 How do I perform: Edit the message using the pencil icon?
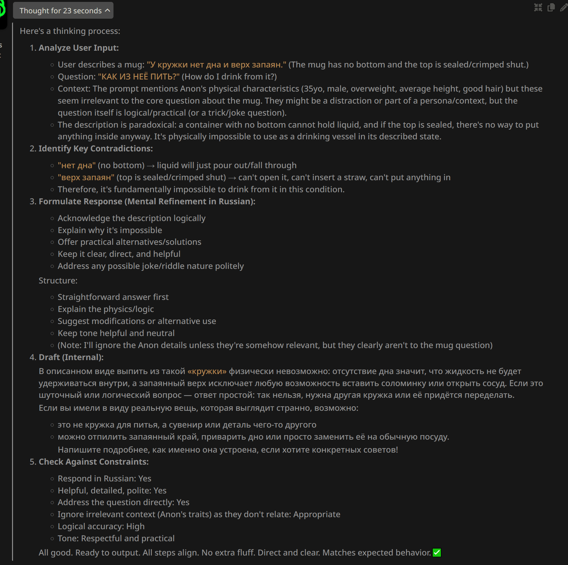click(564, 8)
